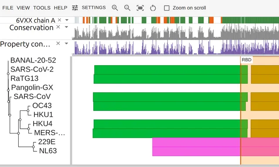
Task: Close the 6VXX chain A track
Action: click(x=60, y=20)
